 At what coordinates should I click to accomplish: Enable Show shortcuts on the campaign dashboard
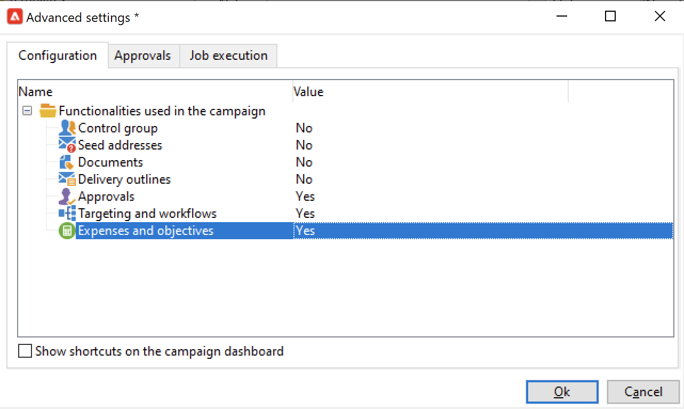[x=25, y=351]
